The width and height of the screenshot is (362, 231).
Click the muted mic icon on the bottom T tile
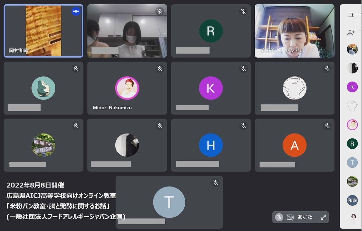(216, 183)
